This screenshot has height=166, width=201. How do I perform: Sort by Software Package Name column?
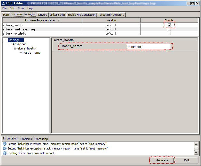42,20
